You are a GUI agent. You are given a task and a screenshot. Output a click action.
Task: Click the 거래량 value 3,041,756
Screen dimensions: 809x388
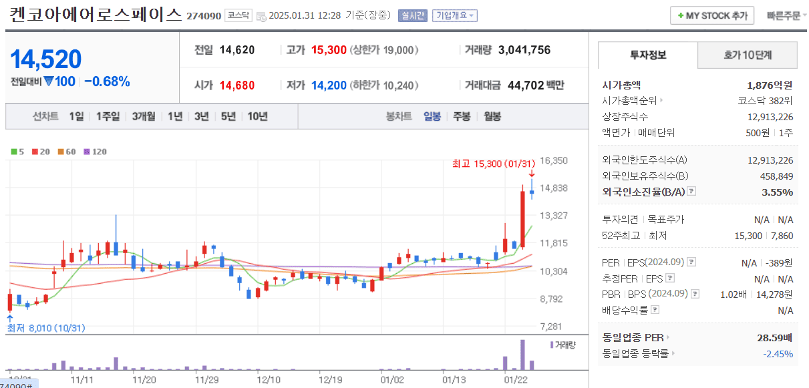tap(524, 50)
